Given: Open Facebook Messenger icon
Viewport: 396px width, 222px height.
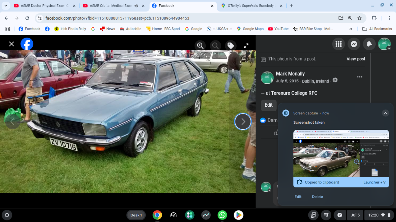Looking at the screenshot, I should tap(354, 44).
